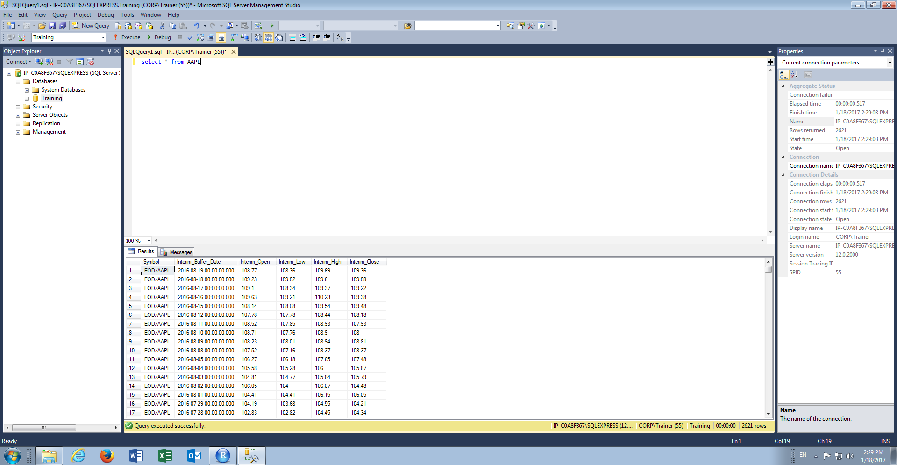Image resolution: width=897 pixels, height=465 pixels.
Task: Click Specify Values for Template Parameters icon
Action: (340, 37)
